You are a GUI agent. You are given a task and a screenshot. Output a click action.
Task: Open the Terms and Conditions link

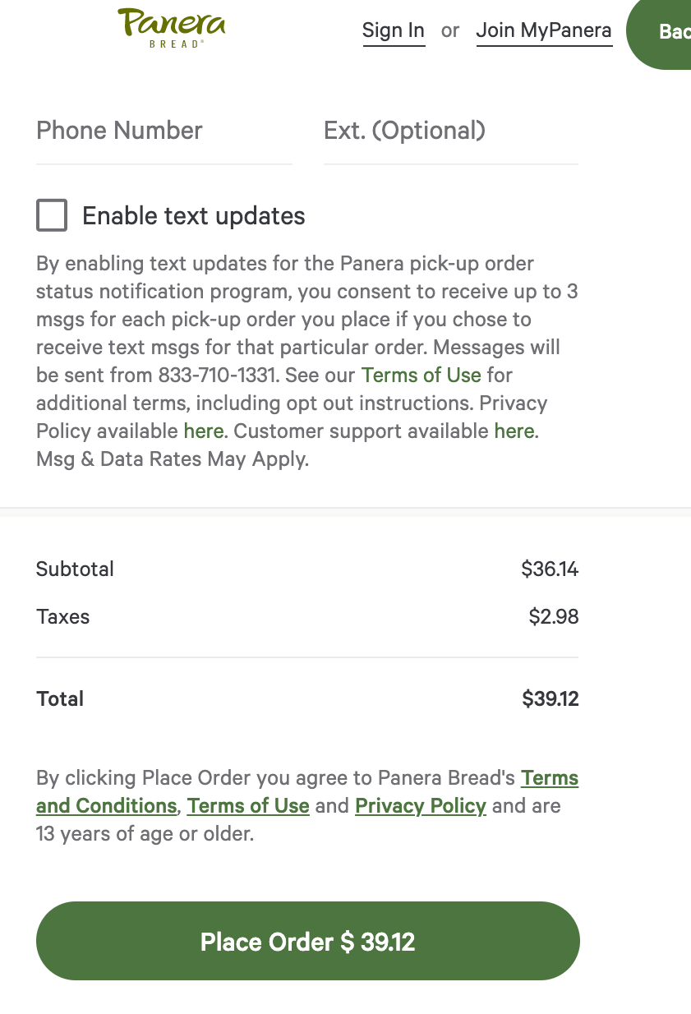pyautogui.click(x=107, y=806)
